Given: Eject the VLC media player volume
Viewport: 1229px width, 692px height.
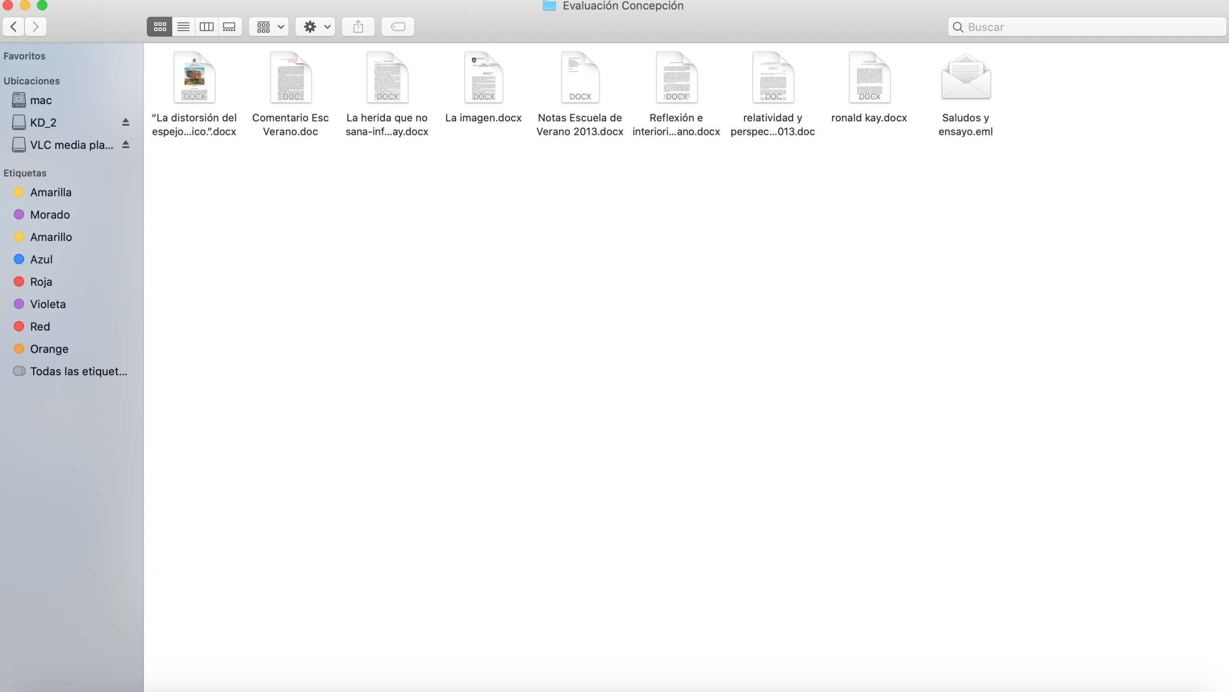Looking at the screenshot, I should coord(125,144).
